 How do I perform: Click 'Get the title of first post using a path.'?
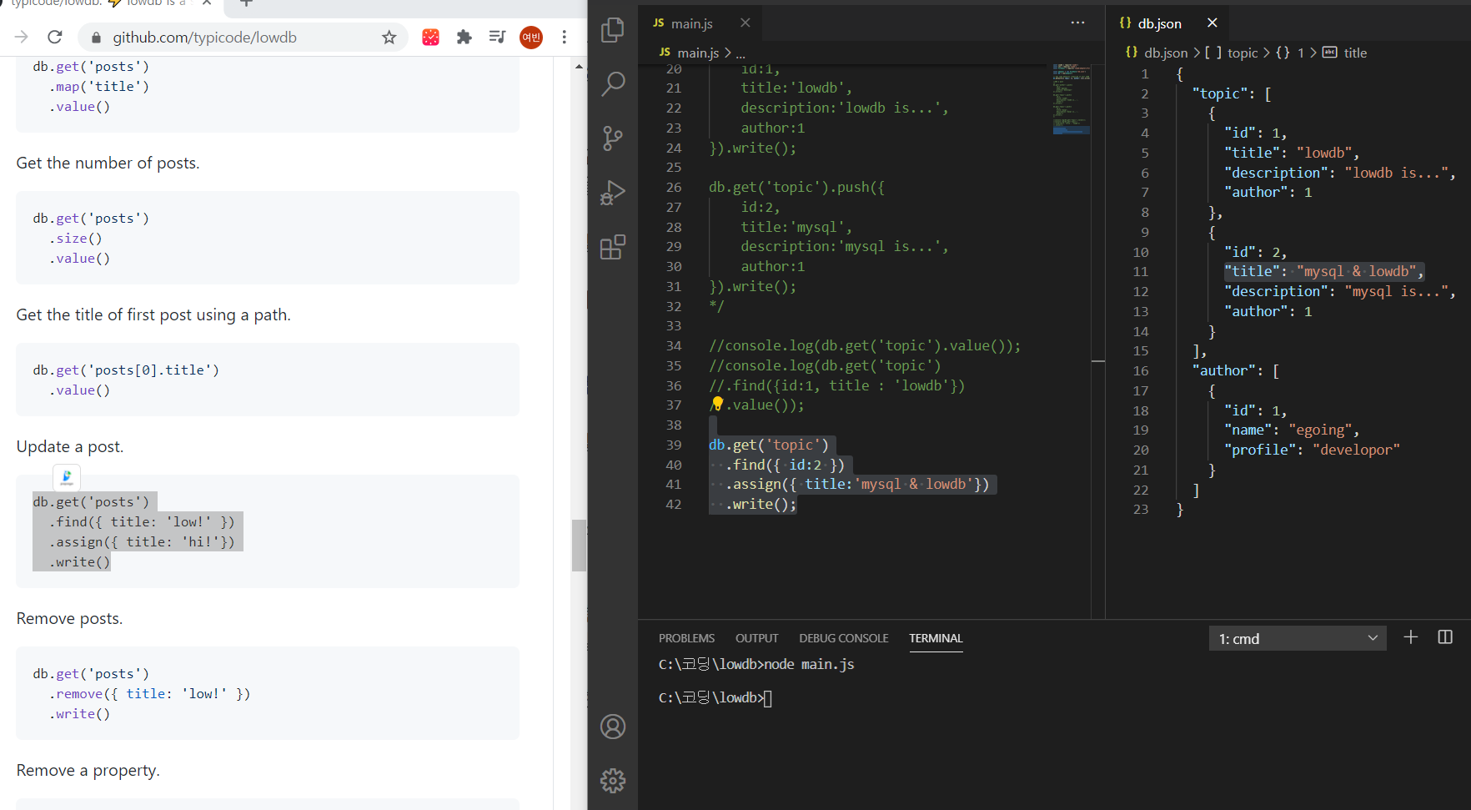(x=153, y=314)
